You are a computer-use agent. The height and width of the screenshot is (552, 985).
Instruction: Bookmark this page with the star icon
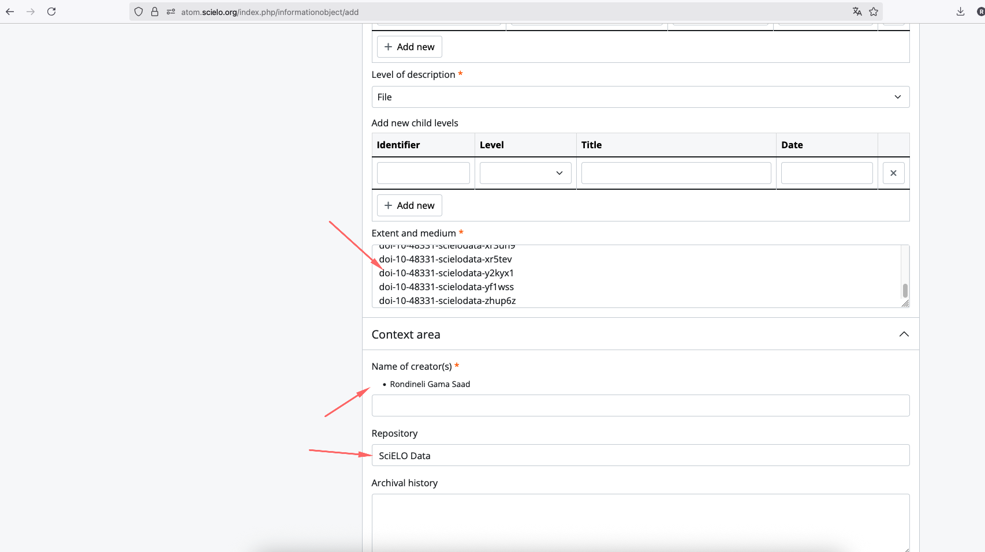pyautogui.click(x=874, y=12)
